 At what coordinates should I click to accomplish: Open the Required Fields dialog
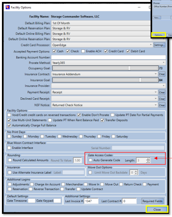[153, 201]
